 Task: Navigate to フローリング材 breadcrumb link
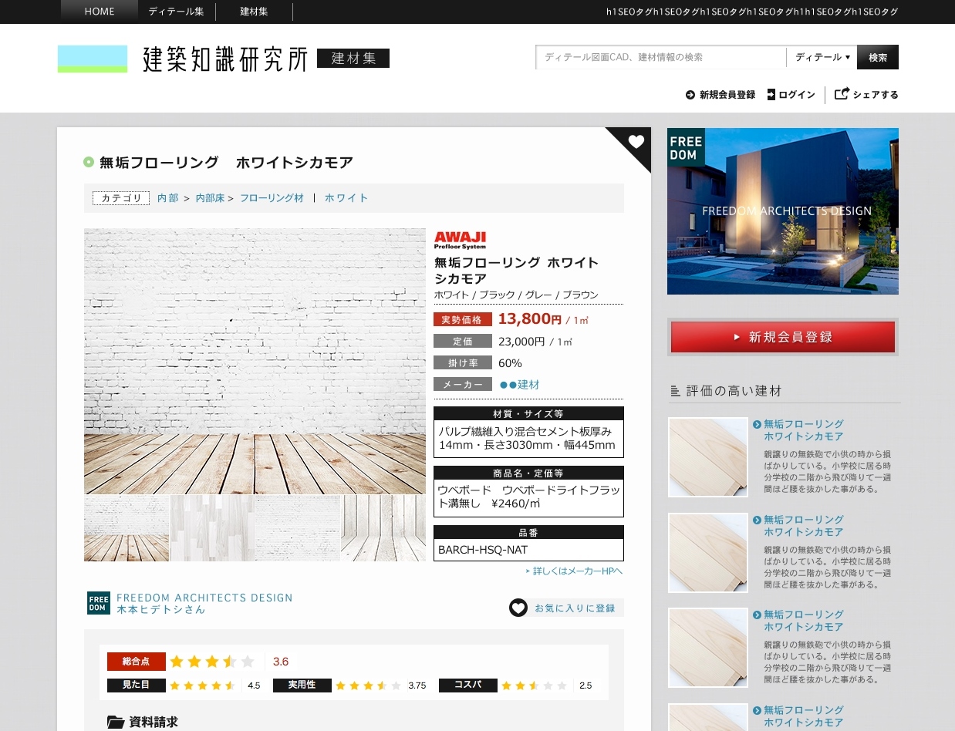tap(272, 198)
